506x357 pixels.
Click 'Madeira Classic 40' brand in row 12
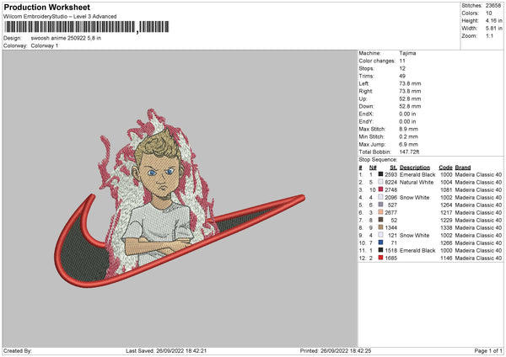(478, 258)
